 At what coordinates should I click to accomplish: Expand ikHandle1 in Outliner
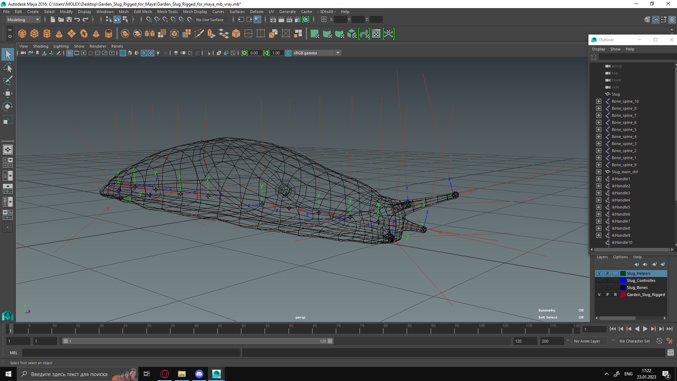click(598, 179)
